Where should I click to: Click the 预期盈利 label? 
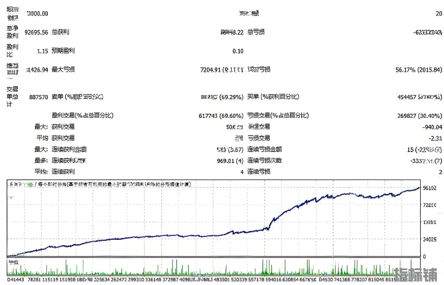[63, 51]
